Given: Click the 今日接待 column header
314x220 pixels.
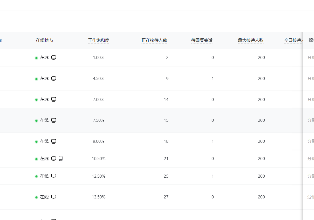Looking at the screenshot, I should 293,40.
